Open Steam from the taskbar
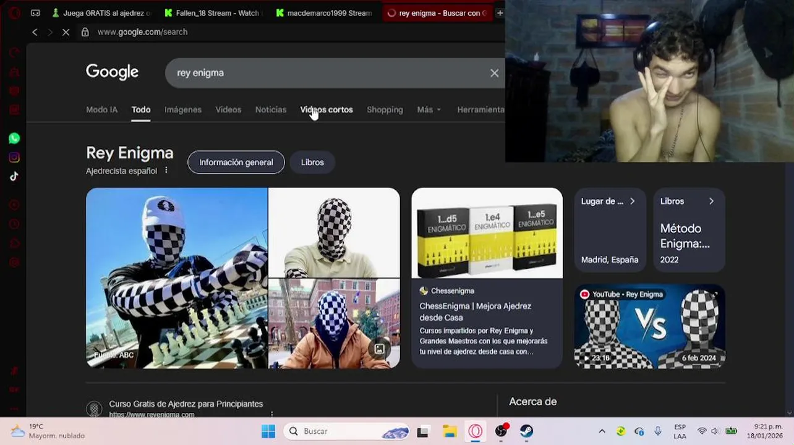The width and height of the screenshot is (794, 445). pyautogui.click(x=526, y=431)
